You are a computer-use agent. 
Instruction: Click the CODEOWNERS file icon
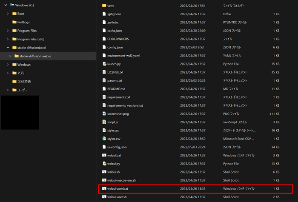[104, 39]
